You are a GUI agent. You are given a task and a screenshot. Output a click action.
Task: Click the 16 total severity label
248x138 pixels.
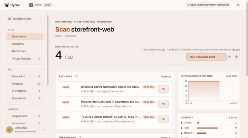pyautogui.click(x=232, y=118)
